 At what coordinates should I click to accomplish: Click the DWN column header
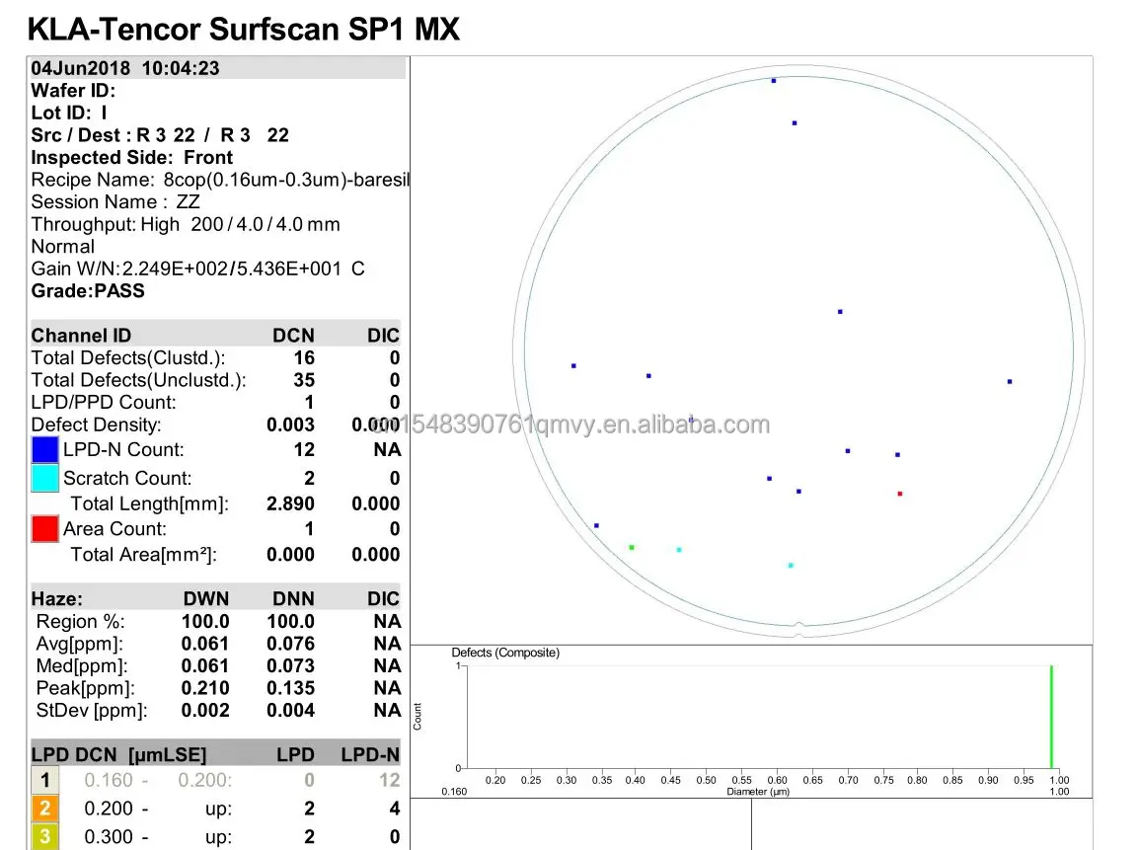(x=205, y=598)
